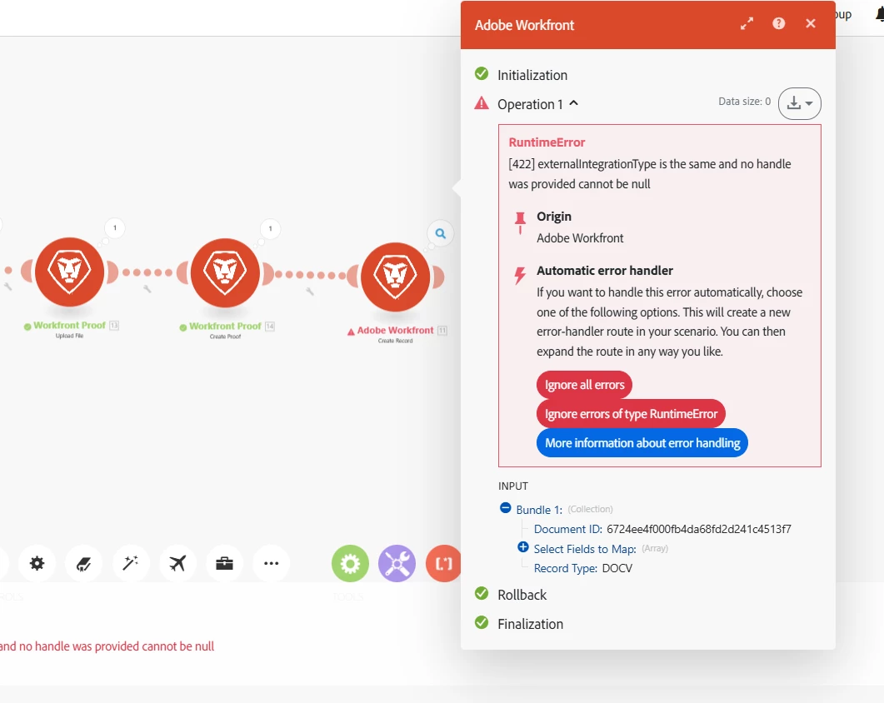The image size is (884, 703).
Task: Open help for Adobe Workfront panel
Action: (x=778, y=23)
